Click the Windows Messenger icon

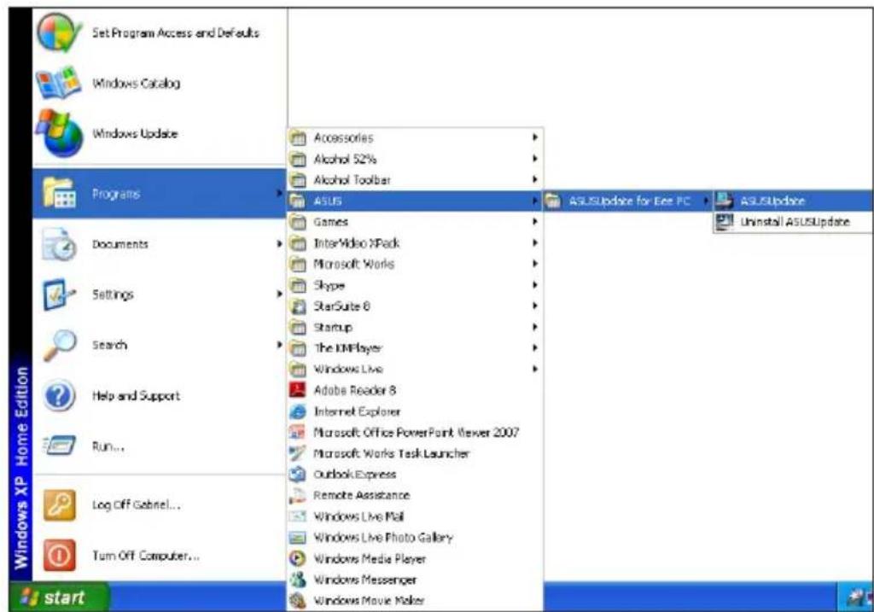click(x=298, y=580)
